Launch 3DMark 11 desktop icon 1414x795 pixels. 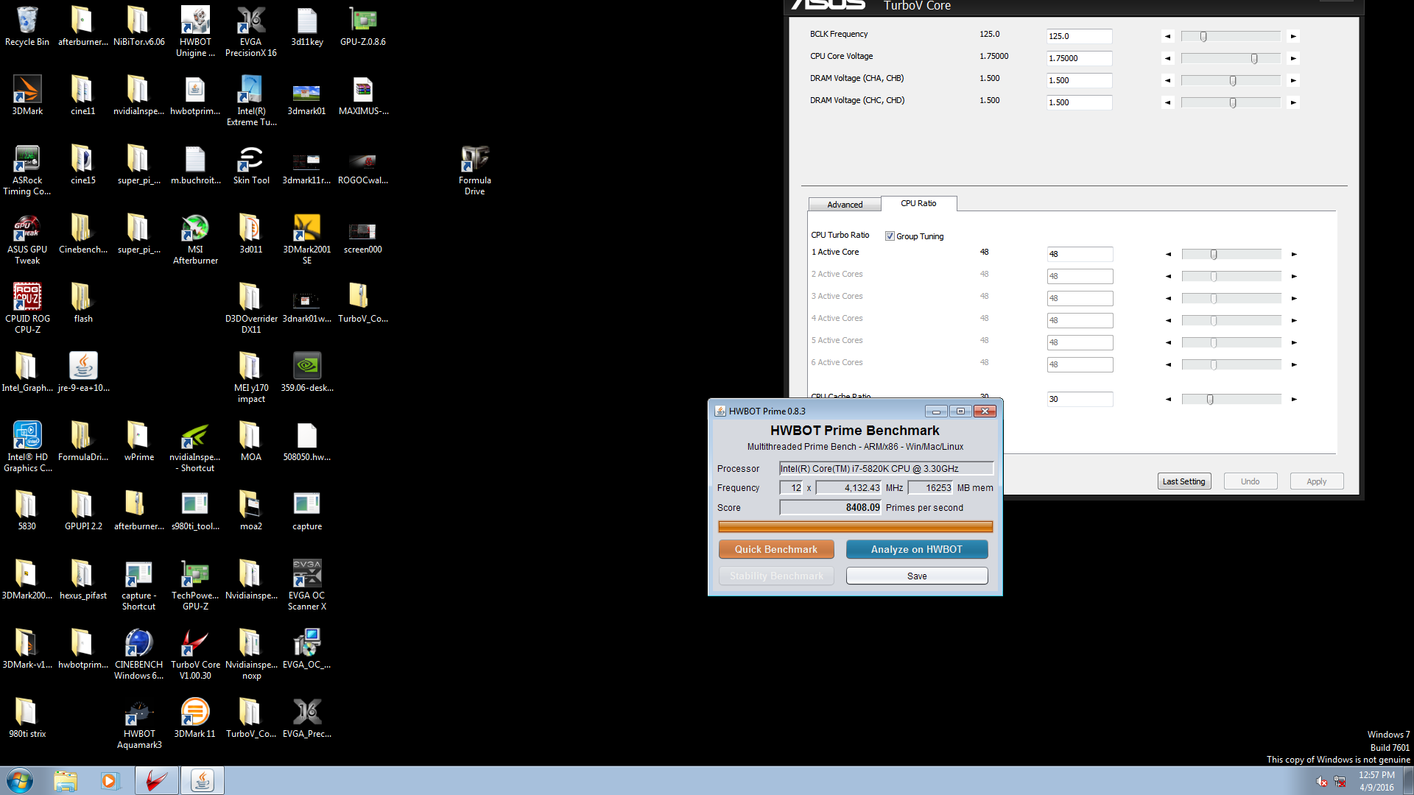pyautogui.click(x=195, y=718)
